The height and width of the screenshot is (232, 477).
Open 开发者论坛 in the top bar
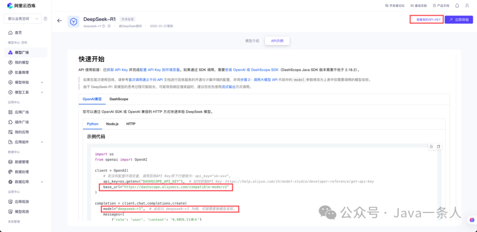click(395, 5)
